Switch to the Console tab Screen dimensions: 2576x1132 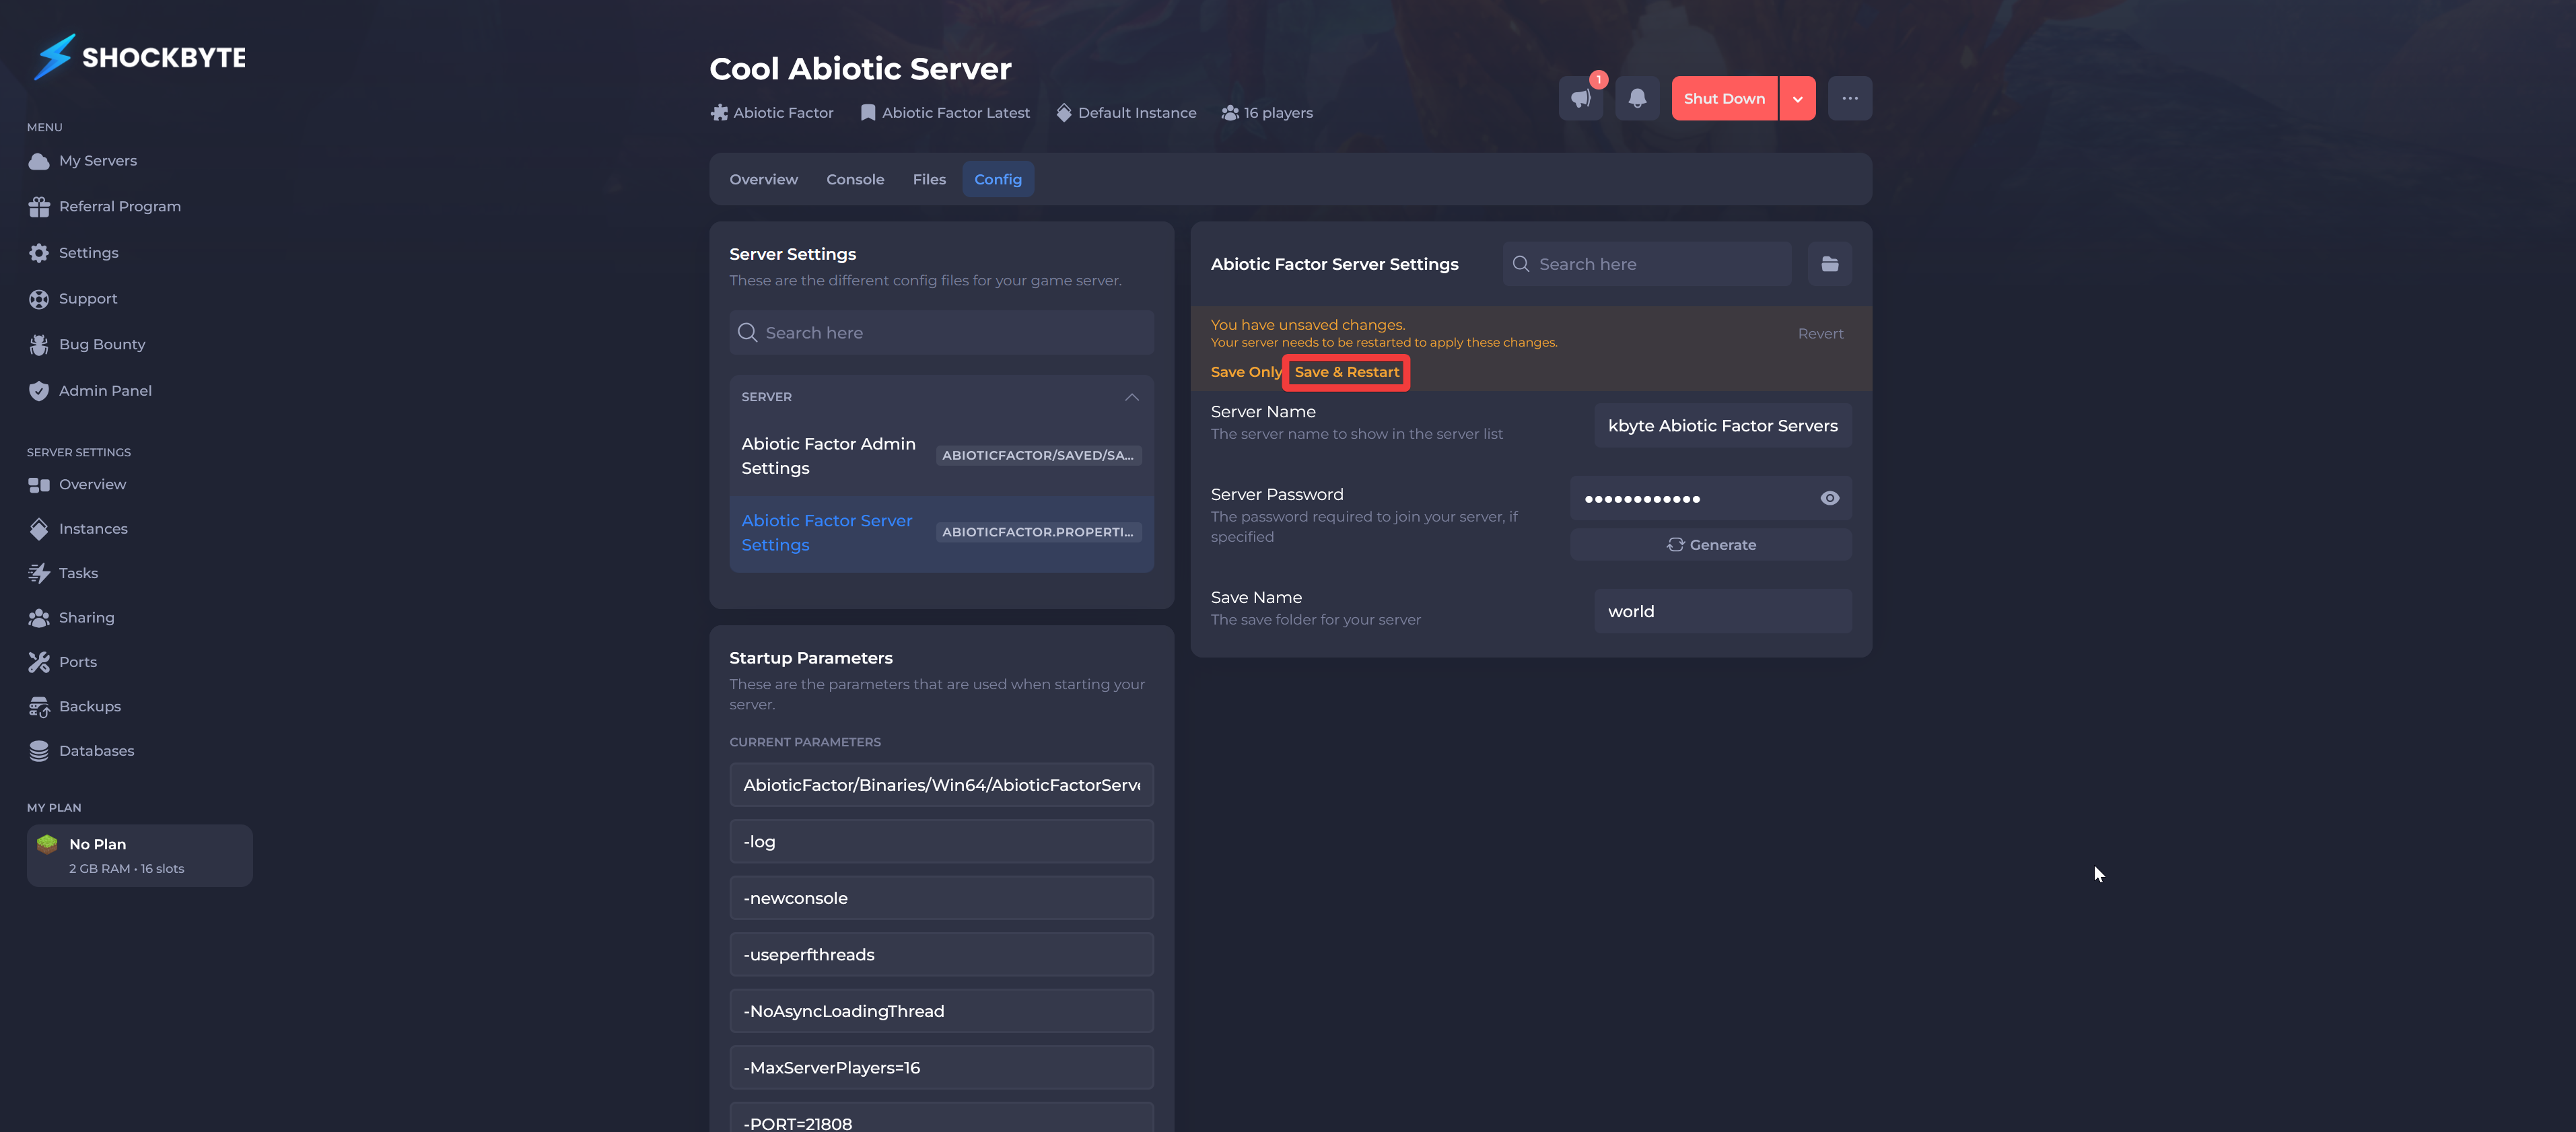click(x=855, y=179)
